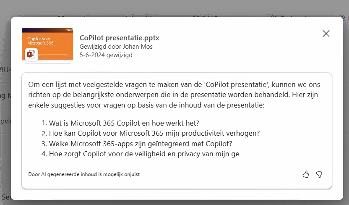Image resolution: width=349 pixels, height=205 pixels.
Task: Click the dimmed background area above the dialog
Action: (x=174, y=8)
